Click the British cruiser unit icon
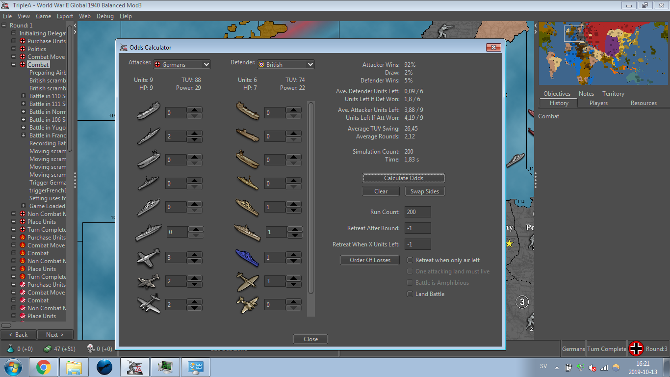Viewport: 670px width, 377px height. click(248, 207)
